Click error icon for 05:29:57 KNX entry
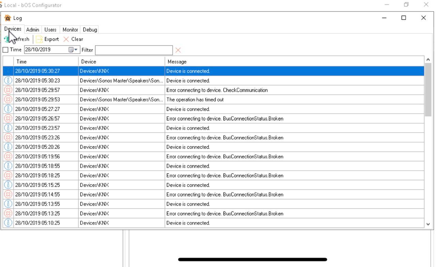Viewport: 436px width, 267px height. [8, 90]
